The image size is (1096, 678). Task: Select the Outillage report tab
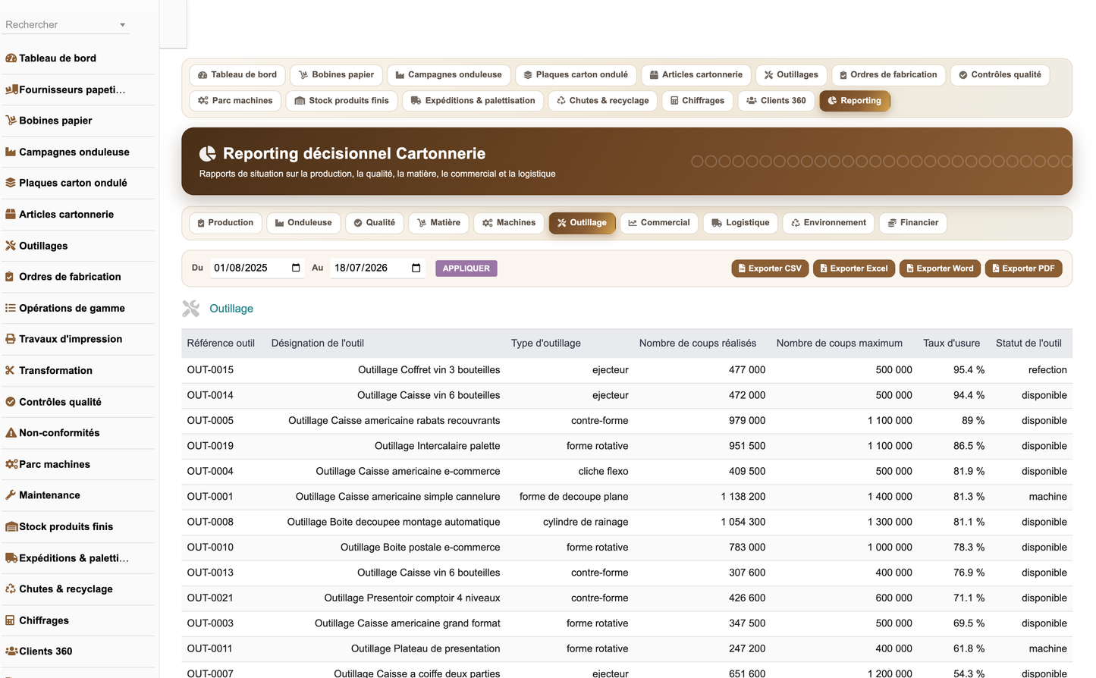[582, 223]
